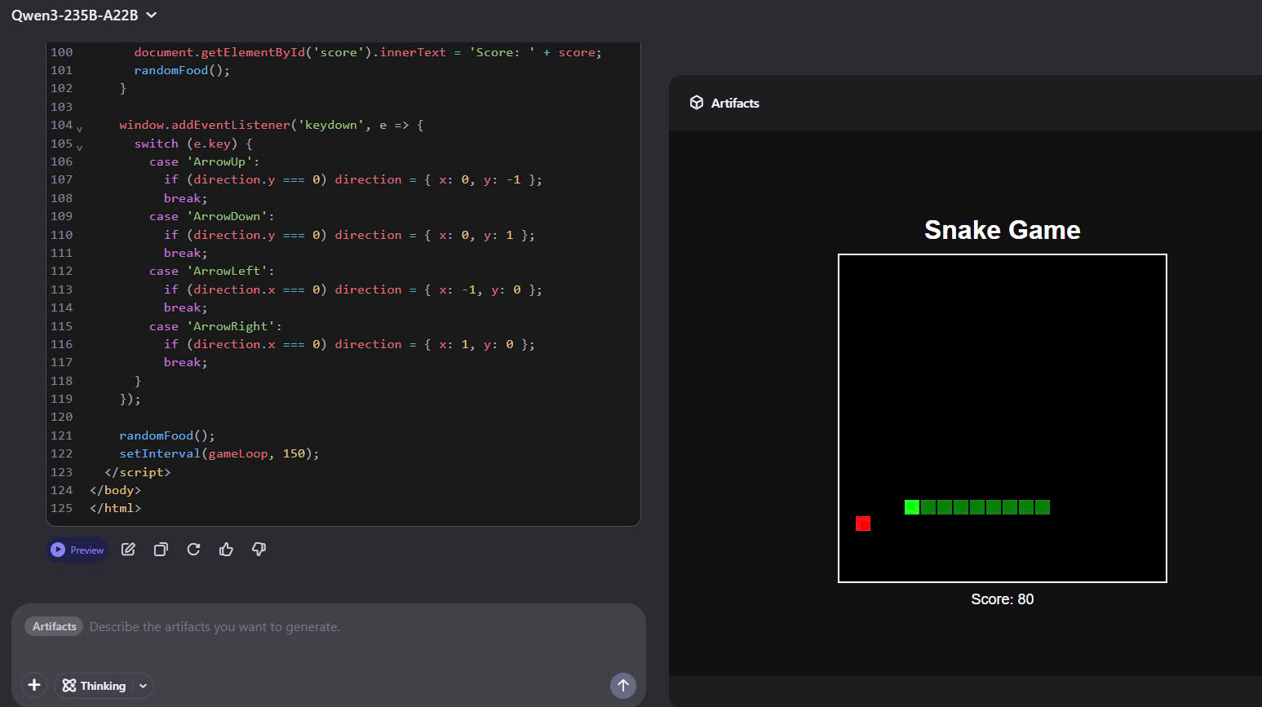The height and width of the screenshot is (707, 1262).
Task: Give a thumbs up to the response
Action: click(226, 550)
